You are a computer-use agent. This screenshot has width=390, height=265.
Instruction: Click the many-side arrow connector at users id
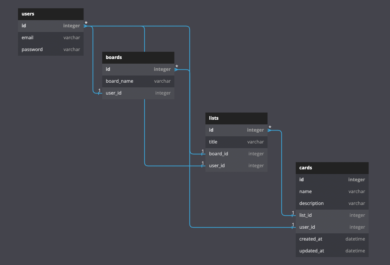tap(86, 26)
